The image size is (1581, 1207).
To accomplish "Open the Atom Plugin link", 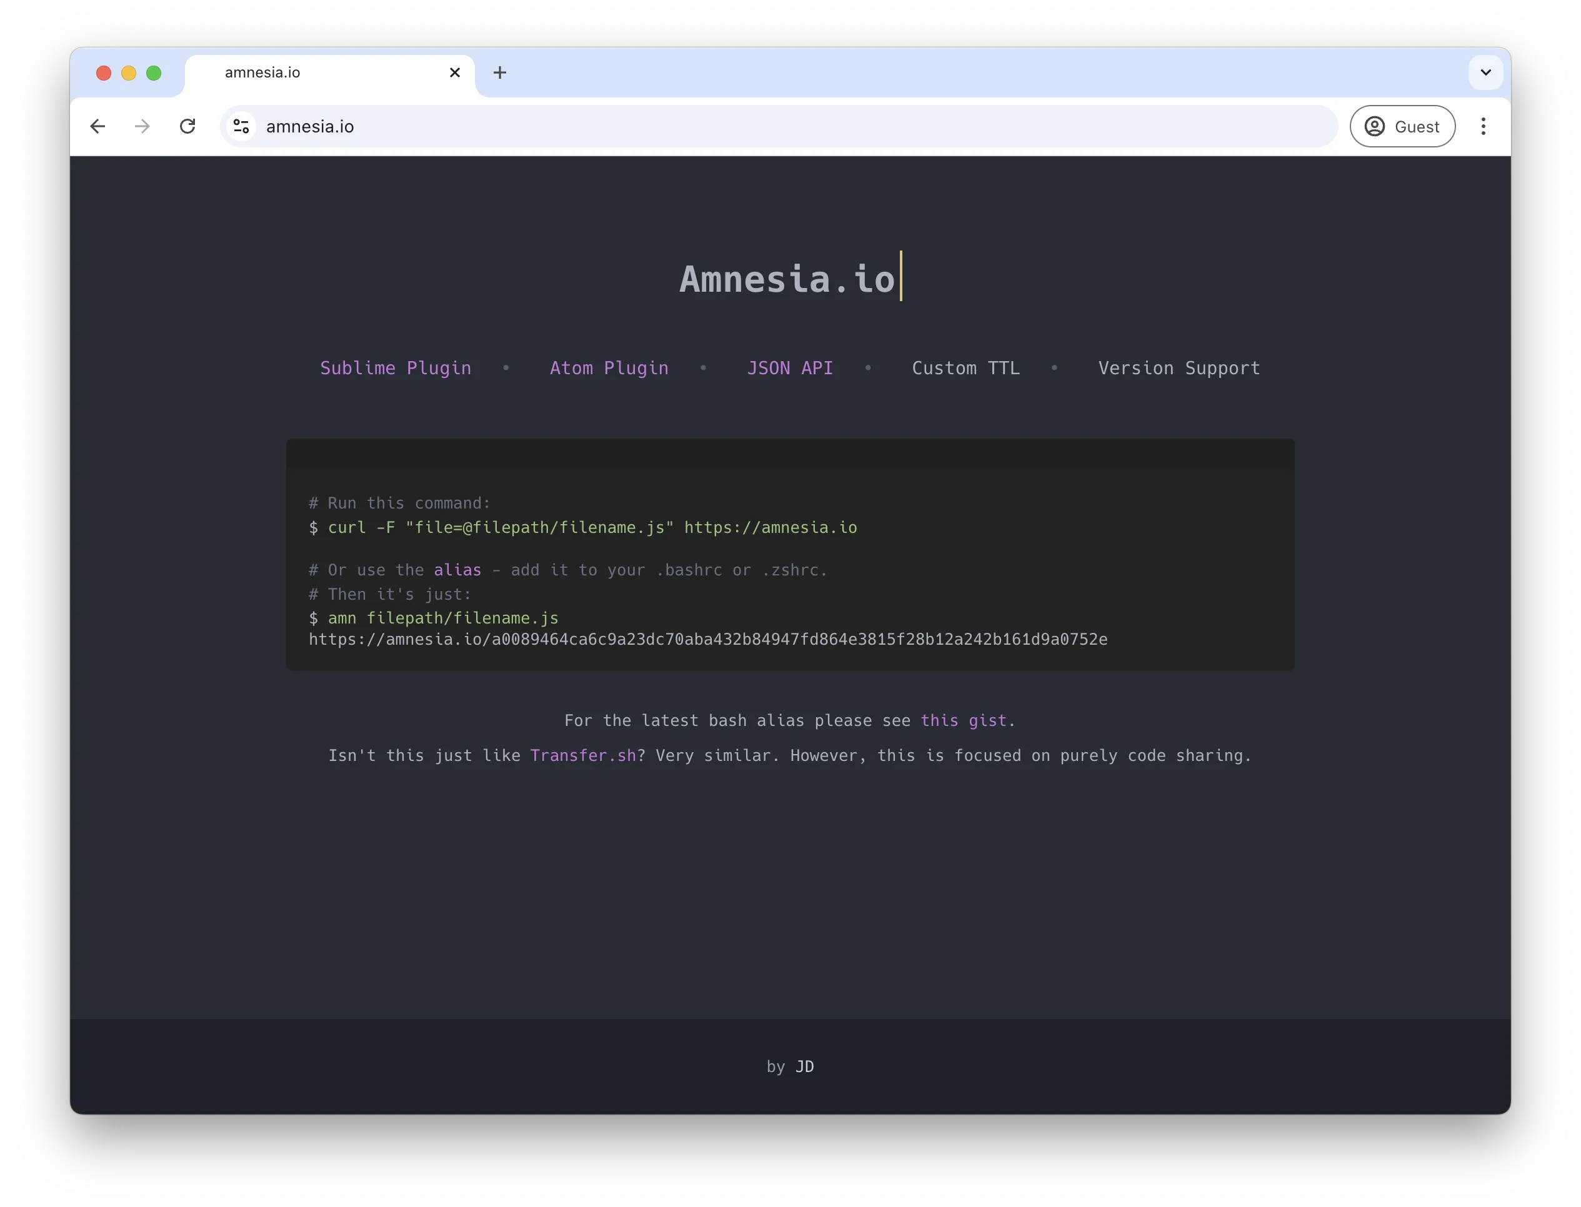I will (609, 368).
